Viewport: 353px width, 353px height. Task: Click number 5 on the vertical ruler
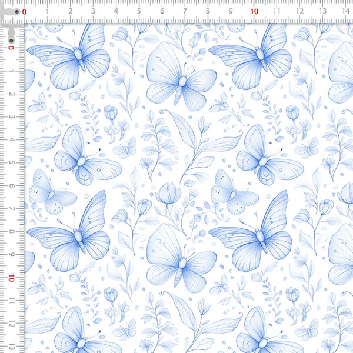click(x=11, y=163)
